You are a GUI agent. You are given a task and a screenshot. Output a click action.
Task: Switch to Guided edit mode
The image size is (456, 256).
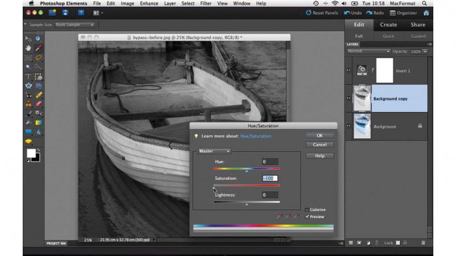coord(418,36)
